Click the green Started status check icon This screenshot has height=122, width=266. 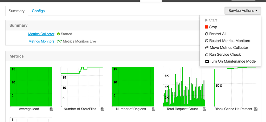tap(58, 34)
